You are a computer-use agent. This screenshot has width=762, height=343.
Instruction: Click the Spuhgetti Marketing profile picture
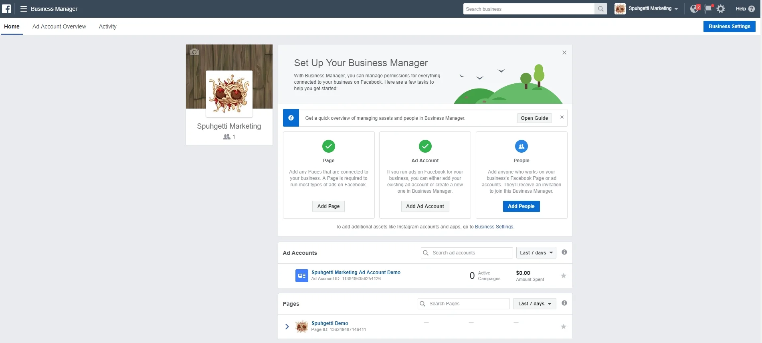(x=229, y=94)
